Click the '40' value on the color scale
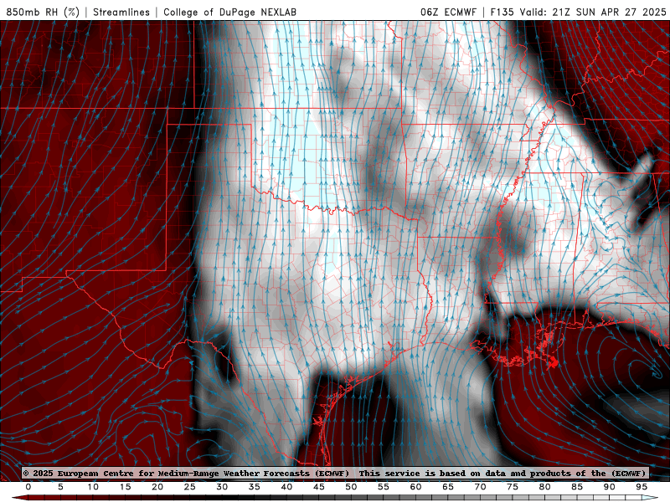Viewport: 670px width, 502px height. [x=286, y=487]
